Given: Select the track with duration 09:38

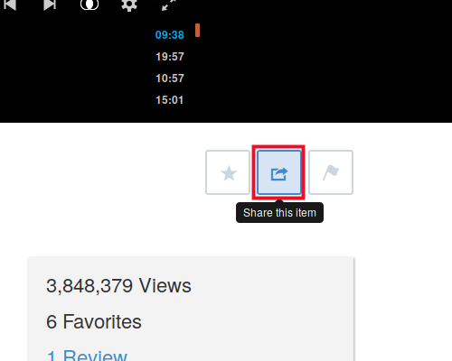Looking at the screenshot, I should pos(170,35).
